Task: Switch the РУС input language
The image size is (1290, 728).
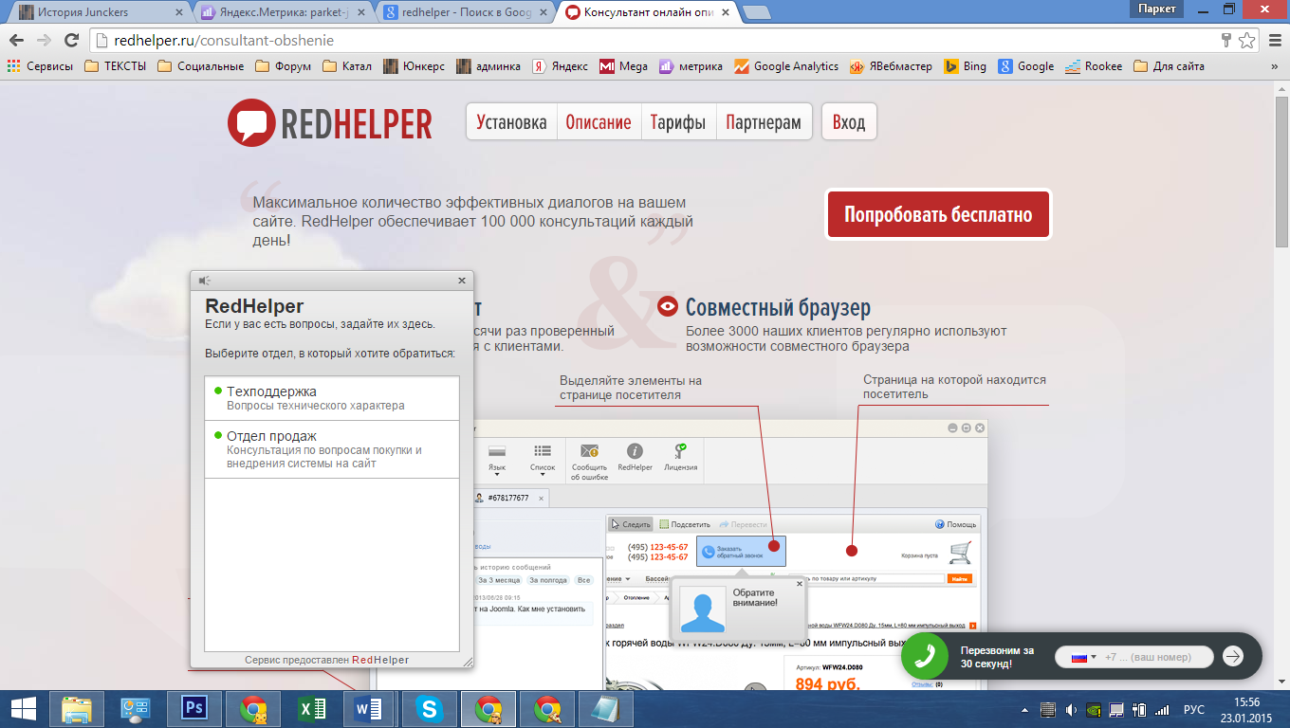Action: click(x=1194, y=709)
